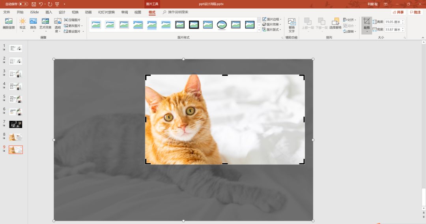426x224 pixels.
Task: Click the Save icon in title bar
Action: pyautogui.click(x=34, y=4)
